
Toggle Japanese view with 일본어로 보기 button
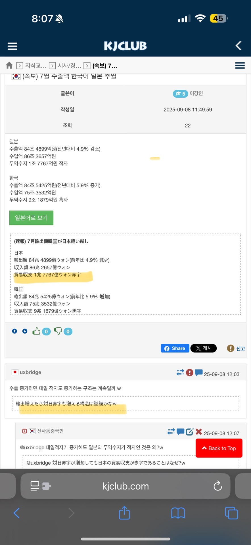[31, 218]
